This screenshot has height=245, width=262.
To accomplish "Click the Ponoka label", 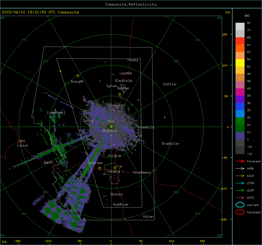I will 133,60.
